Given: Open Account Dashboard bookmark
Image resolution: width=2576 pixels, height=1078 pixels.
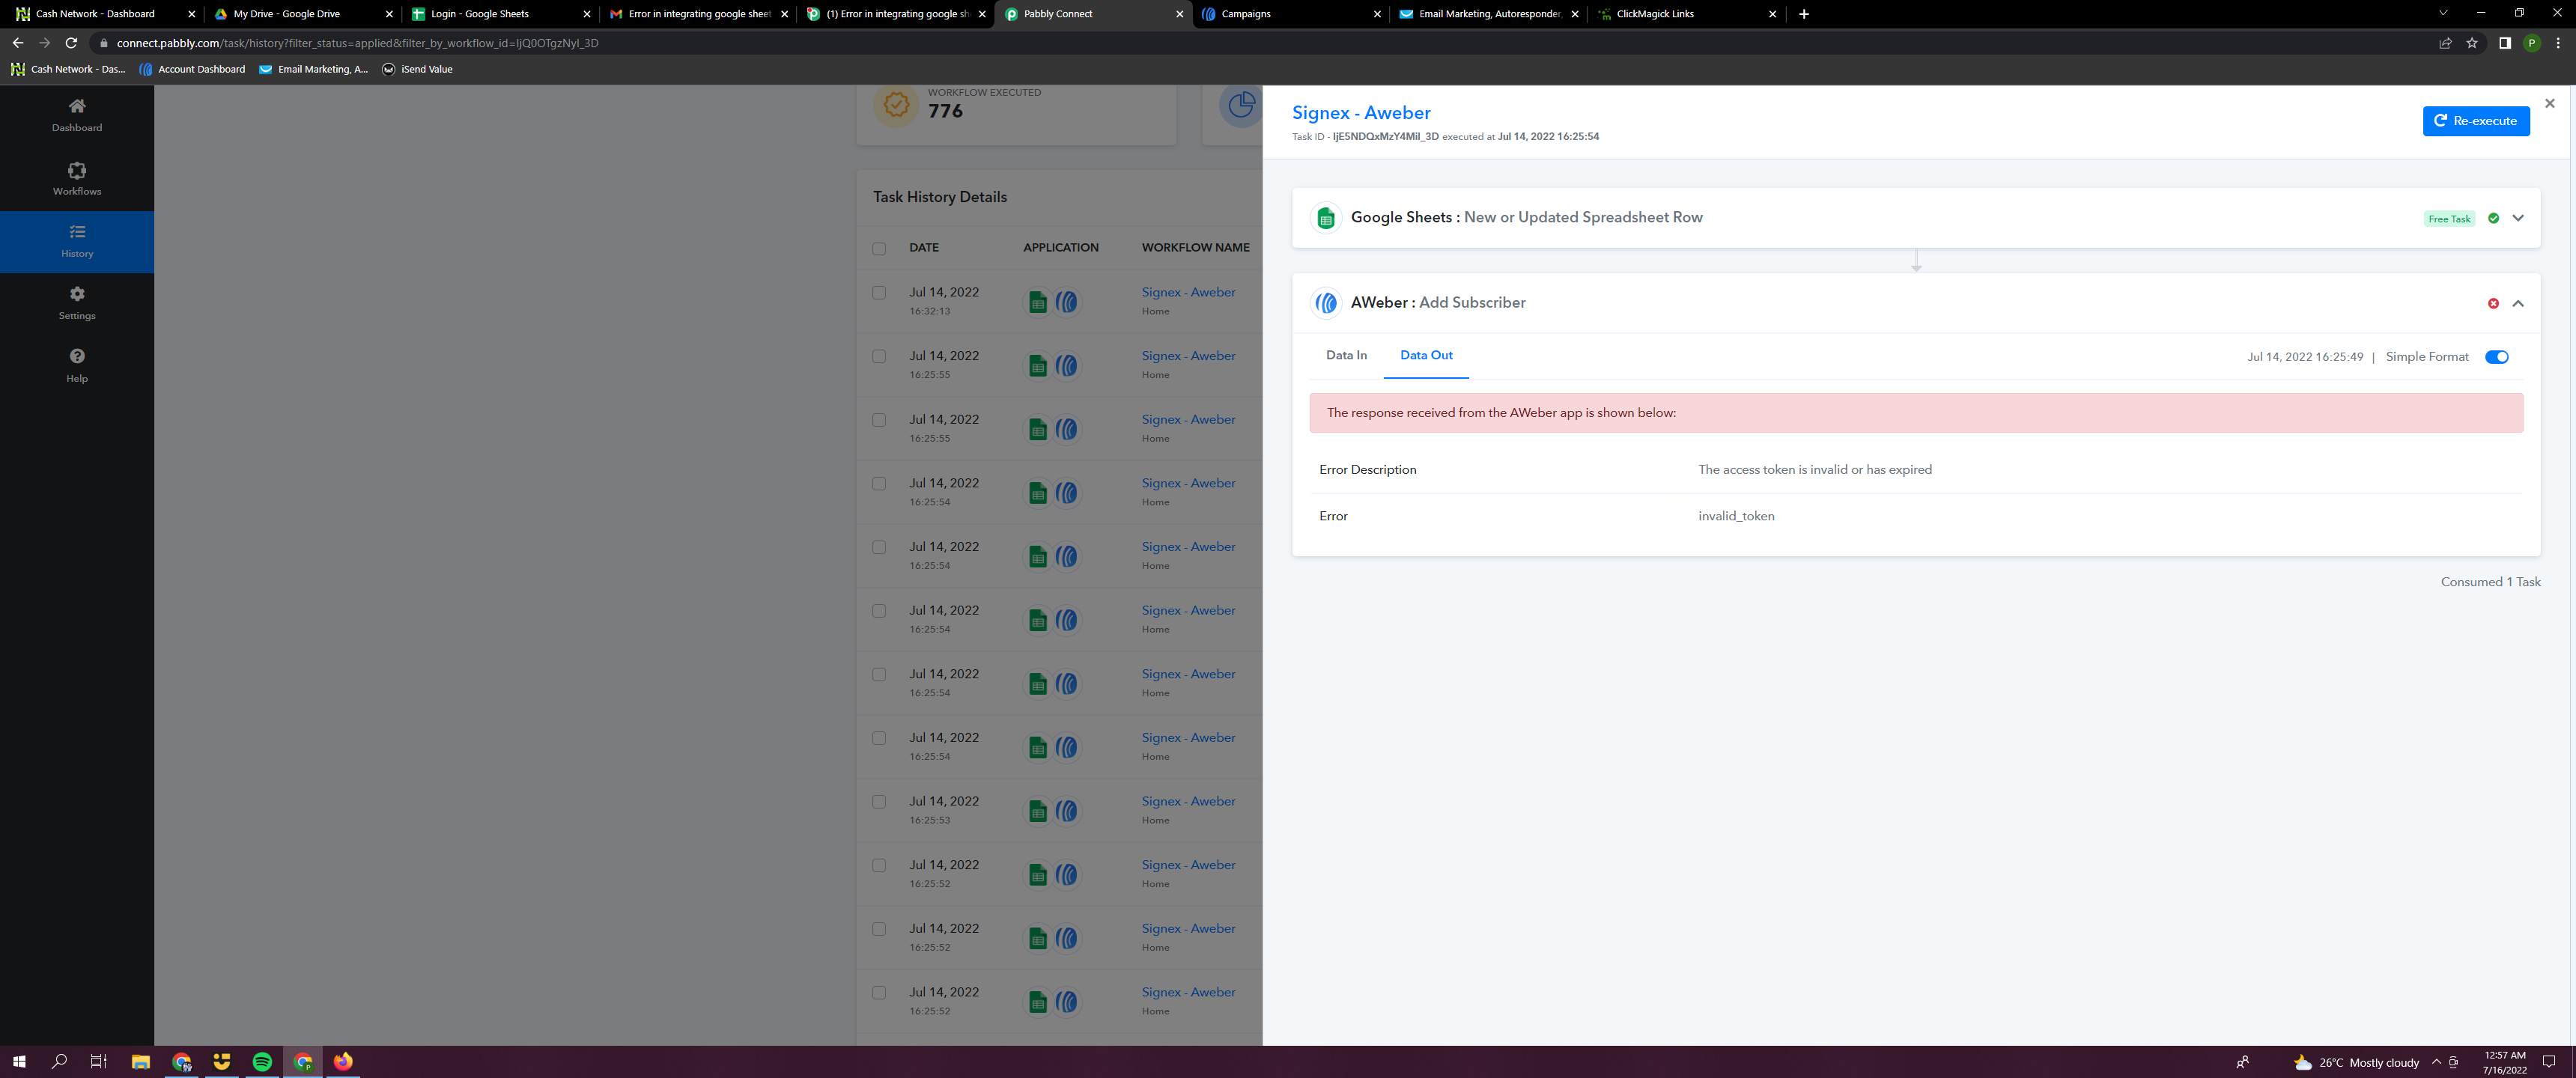Looking at the screenshot, I should (x=192, y=69).
